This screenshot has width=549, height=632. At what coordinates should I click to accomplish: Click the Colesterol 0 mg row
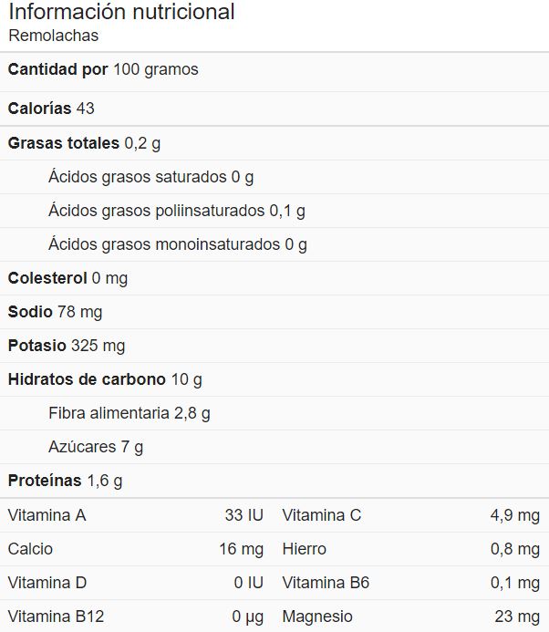[274, 278]
